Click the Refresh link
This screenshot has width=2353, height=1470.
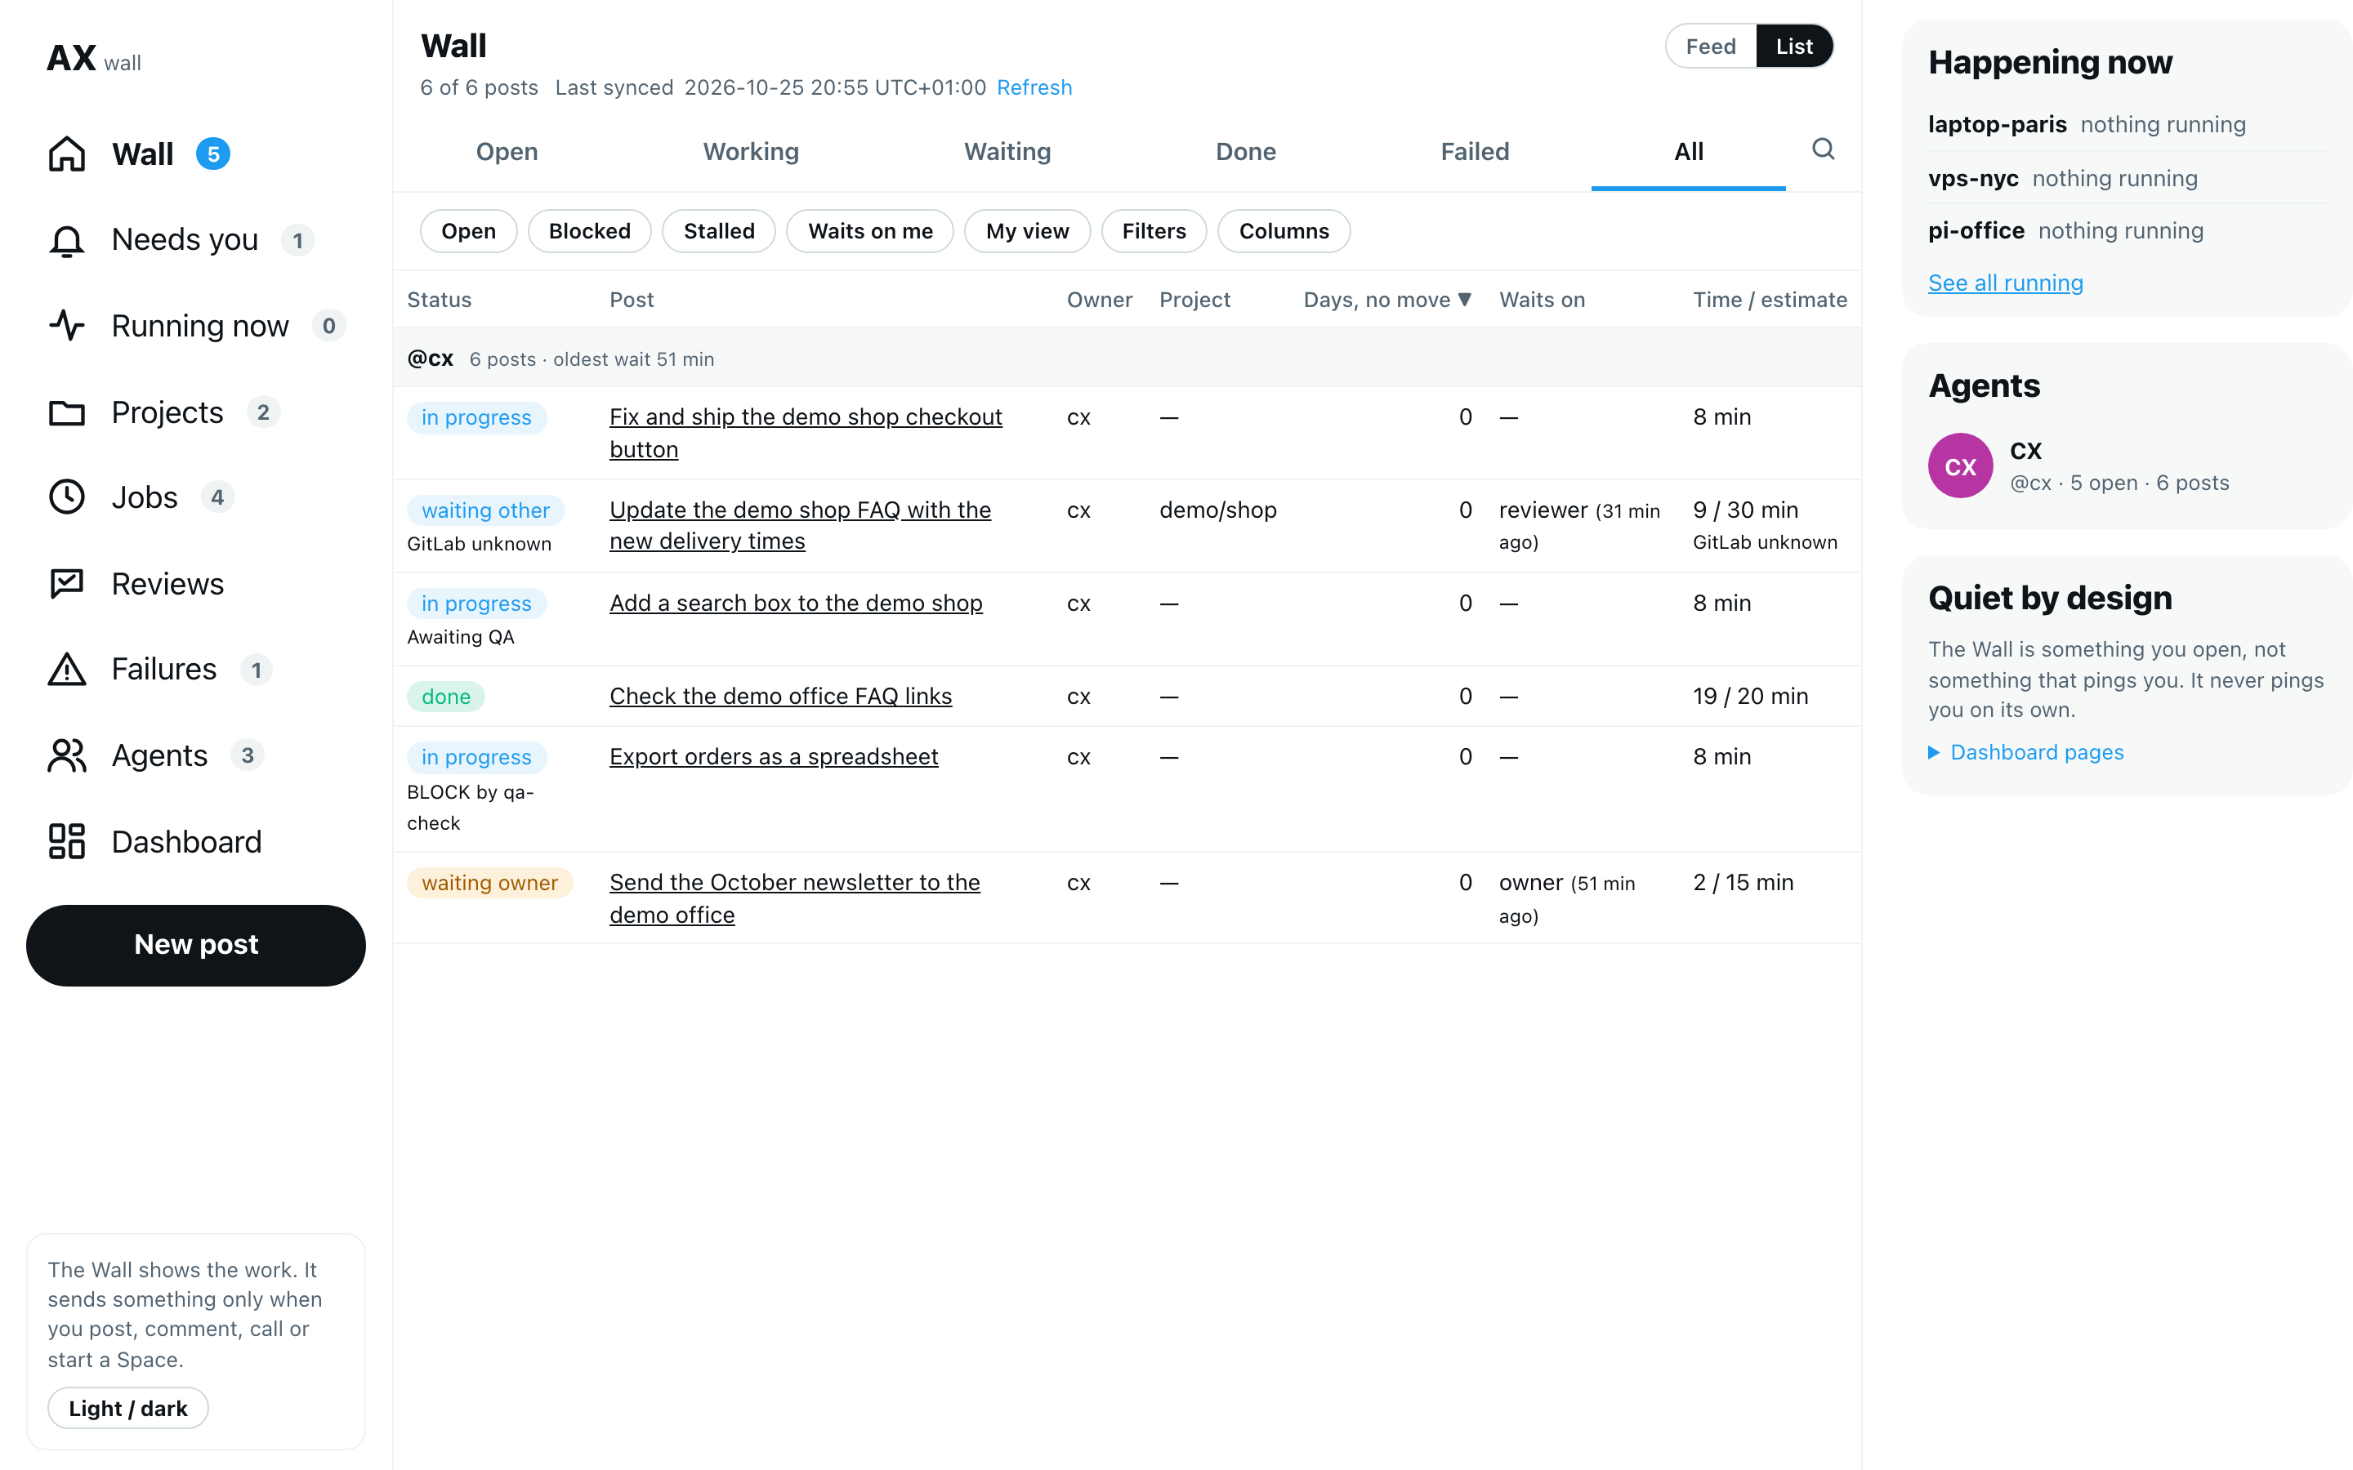[1034, 87]
